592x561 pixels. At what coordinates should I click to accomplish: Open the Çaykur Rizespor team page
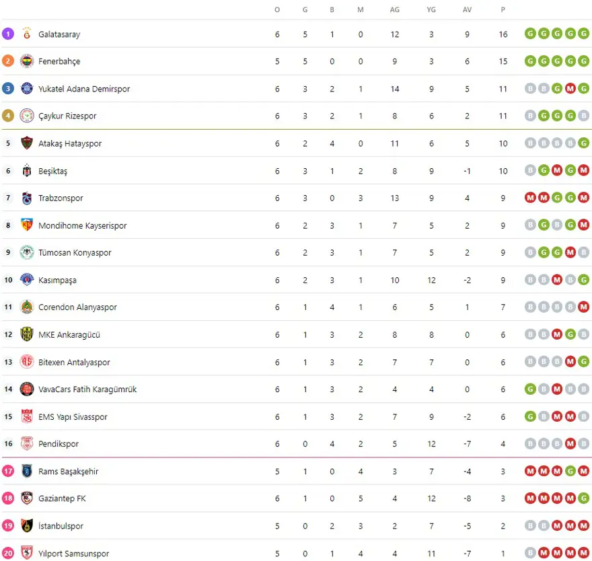67,116
